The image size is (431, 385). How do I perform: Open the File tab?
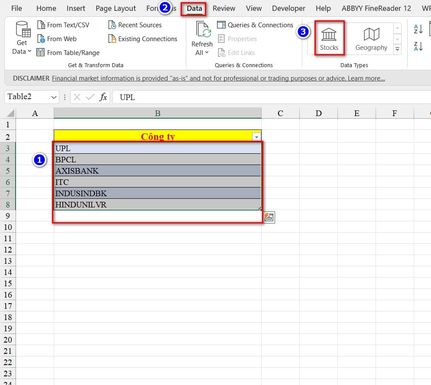click(x=16, y=8)
